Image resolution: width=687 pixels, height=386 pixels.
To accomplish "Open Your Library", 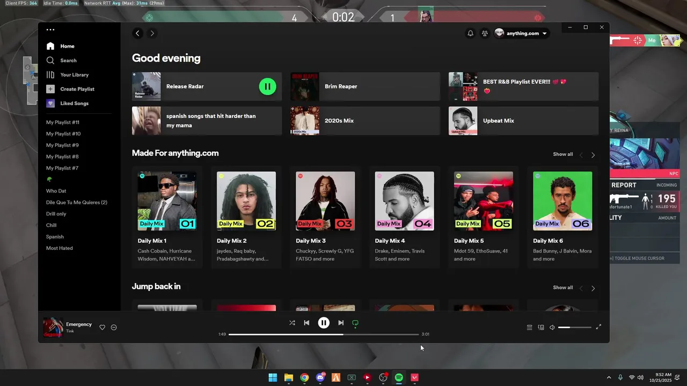I will coord(67,75).
